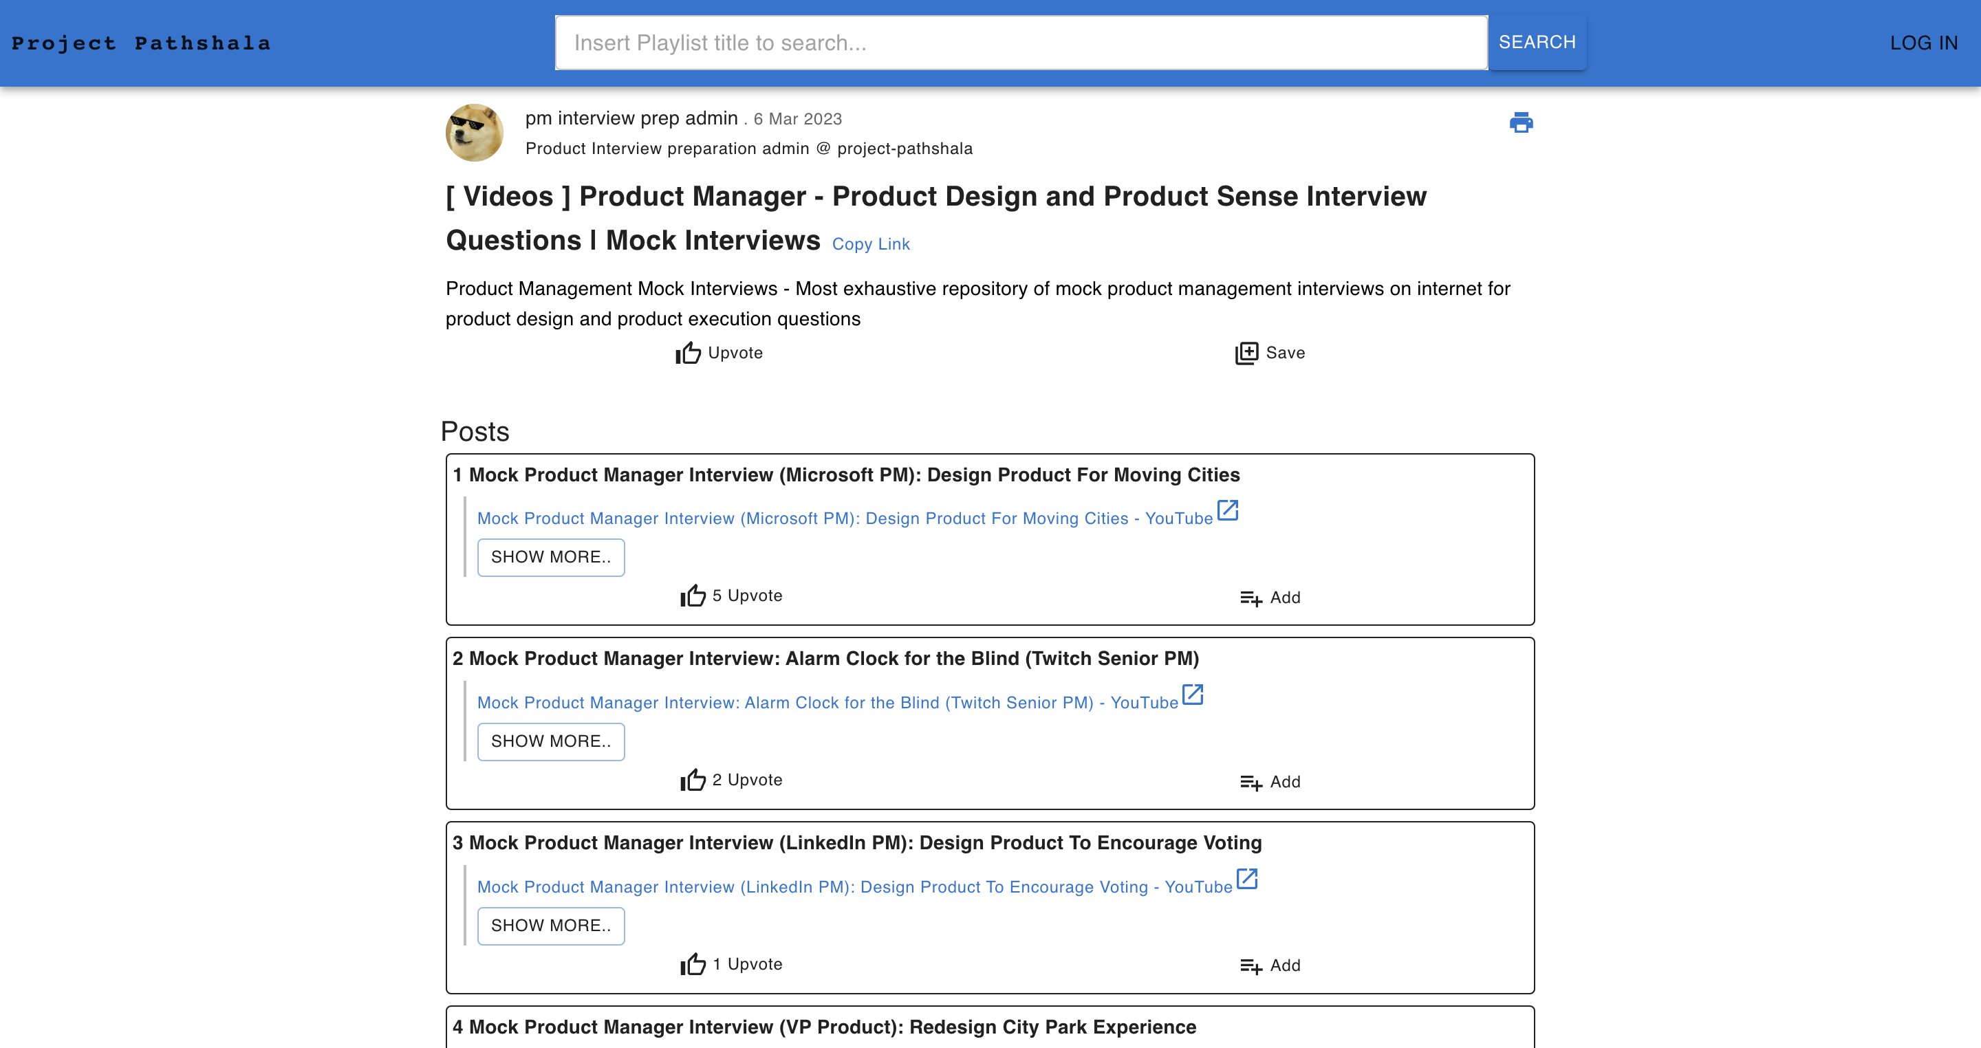Viewport: 1981px width, 1048px height.
Task: Click playlist-add icon on Alarm Clock post
Action: (1251, 783)
